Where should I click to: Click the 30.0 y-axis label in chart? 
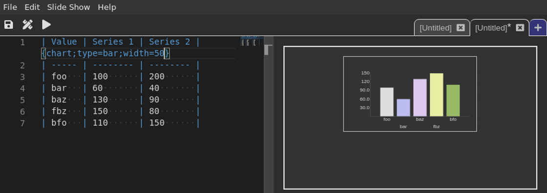[x=365, y=108]
